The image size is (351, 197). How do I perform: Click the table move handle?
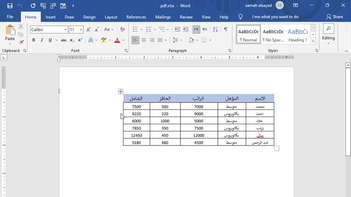[x=121, y=91]
